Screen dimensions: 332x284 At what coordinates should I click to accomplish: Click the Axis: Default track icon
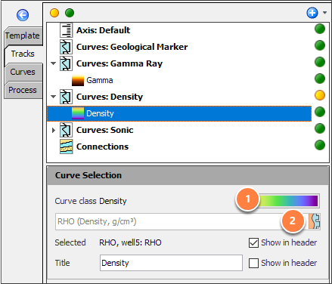(x=66, y=30)
